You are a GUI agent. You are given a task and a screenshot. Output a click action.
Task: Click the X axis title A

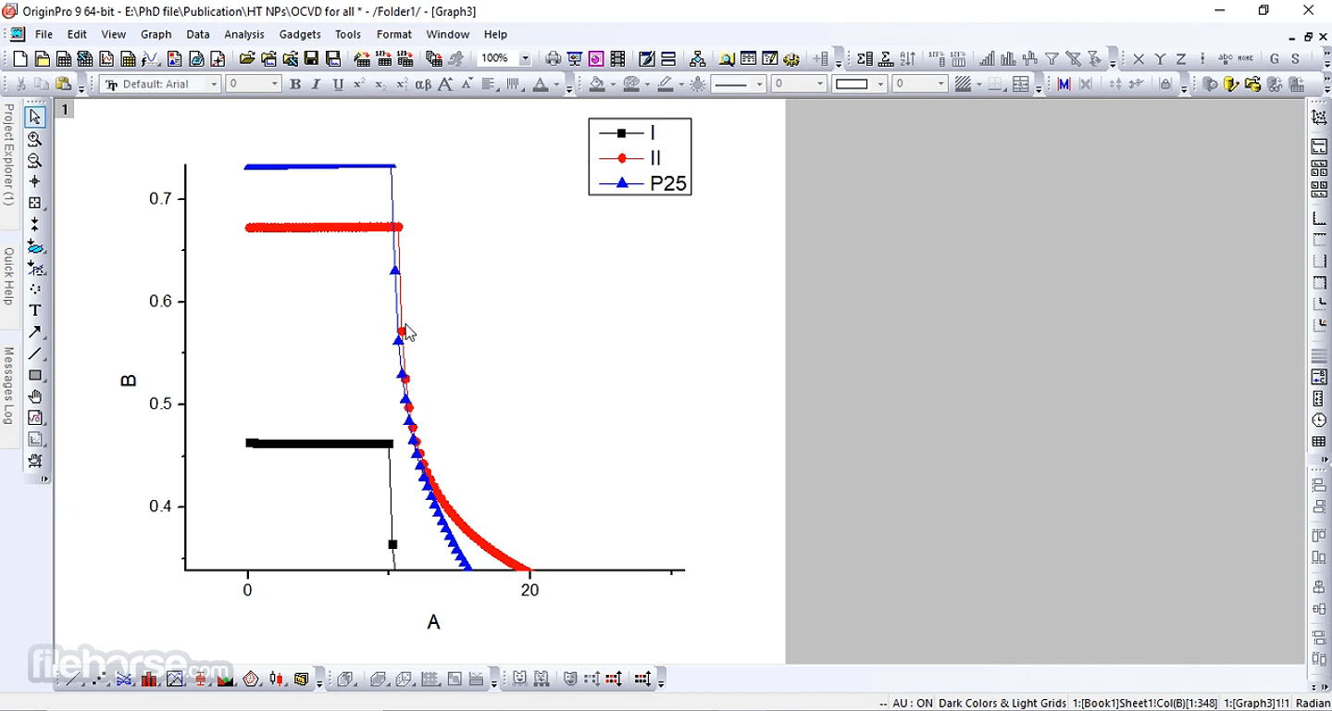(433, 622)
